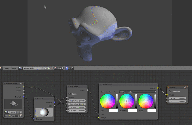Select the color channel display icon

point(69,68)
